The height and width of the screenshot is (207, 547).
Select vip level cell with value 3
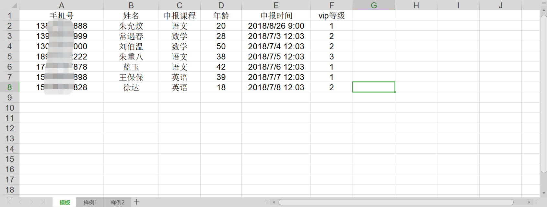(332, 57)
